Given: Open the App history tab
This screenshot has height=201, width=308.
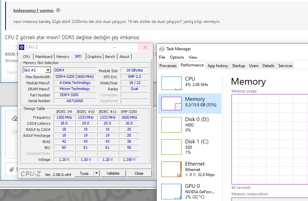Looking at the screenshot, I should (218, 66).
